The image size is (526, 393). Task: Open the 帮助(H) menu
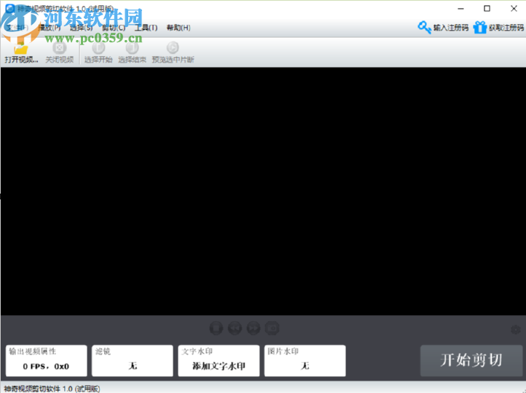coord(178,28)
